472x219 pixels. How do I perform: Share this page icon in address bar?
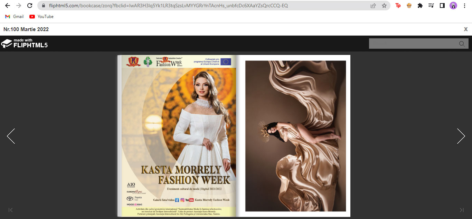coord(373,6)
